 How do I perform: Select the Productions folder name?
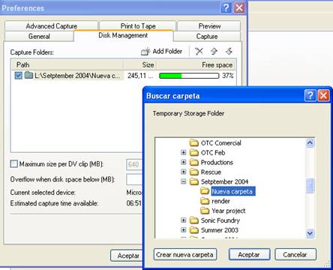point(217,162)
